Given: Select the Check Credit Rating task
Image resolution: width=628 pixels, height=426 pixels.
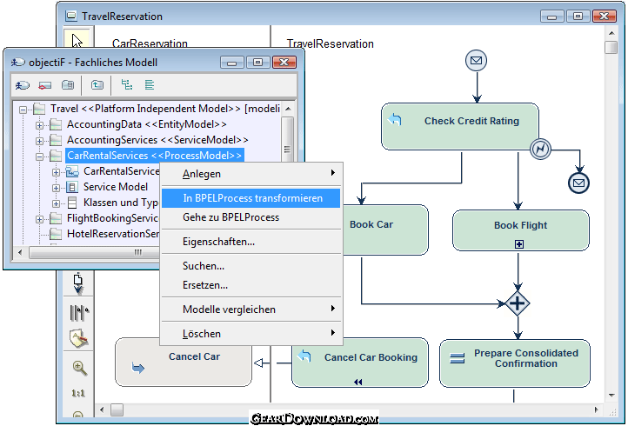Looking at the screenshot, I should pyautogui.click(x=460, y=127).
